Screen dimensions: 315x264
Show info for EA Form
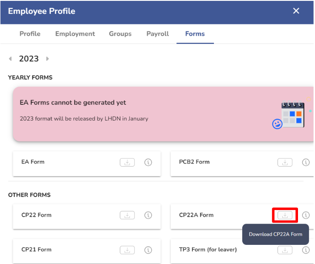coord(148,162)
